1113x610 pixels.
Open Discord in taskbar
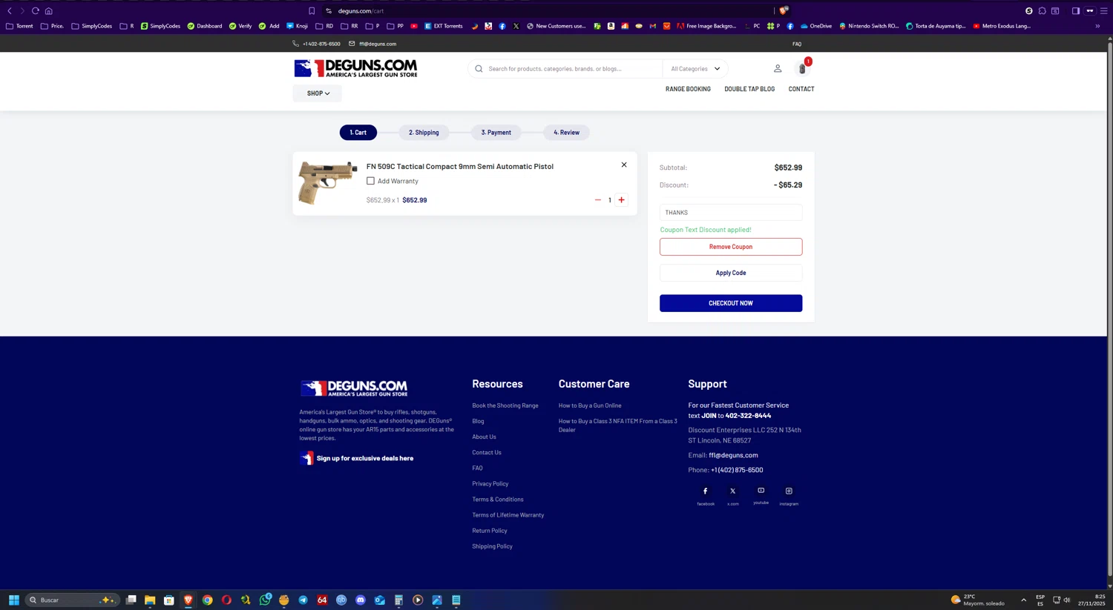click(x=361, y=600)
